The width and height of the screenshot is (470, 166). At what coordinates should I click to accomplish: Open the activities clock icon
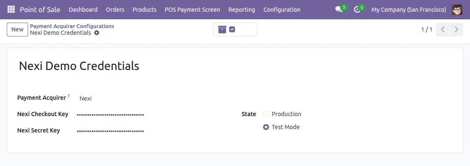click(x=357, y=10)
